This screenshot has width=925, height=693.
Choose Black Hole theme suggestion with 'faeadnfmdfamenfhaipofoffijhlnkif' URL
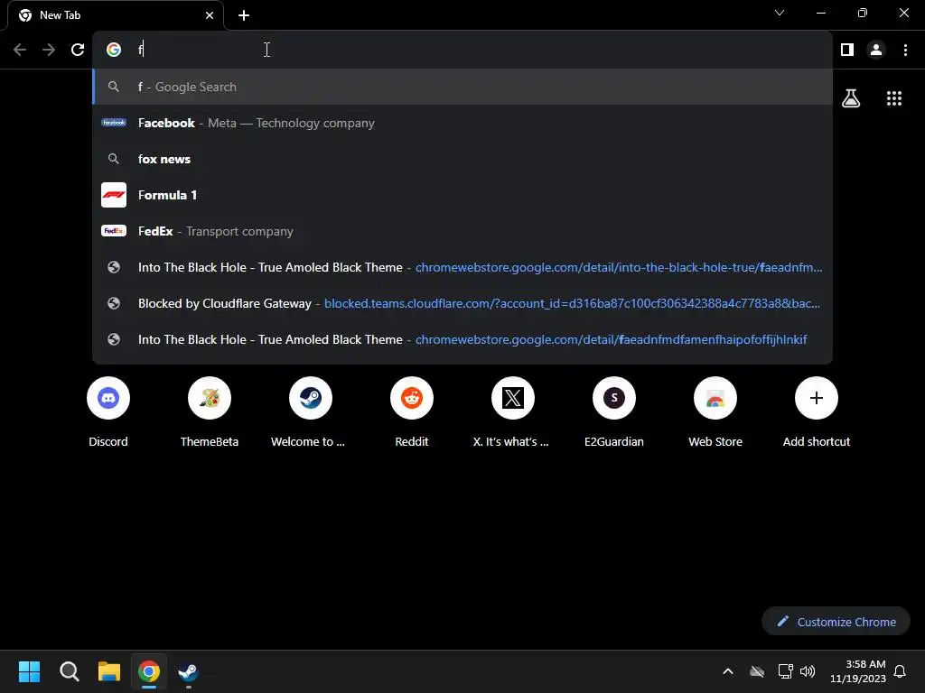(462, 339)
